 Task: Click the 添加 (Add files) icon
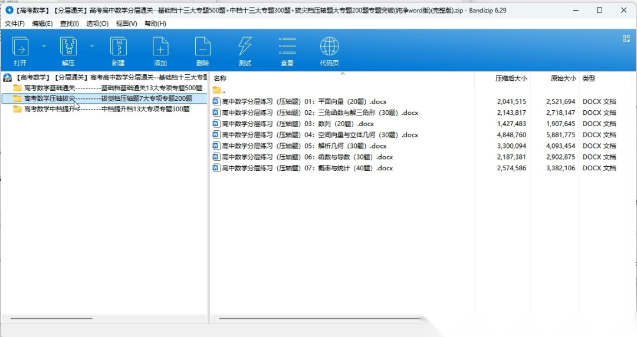tap(160, 47)
